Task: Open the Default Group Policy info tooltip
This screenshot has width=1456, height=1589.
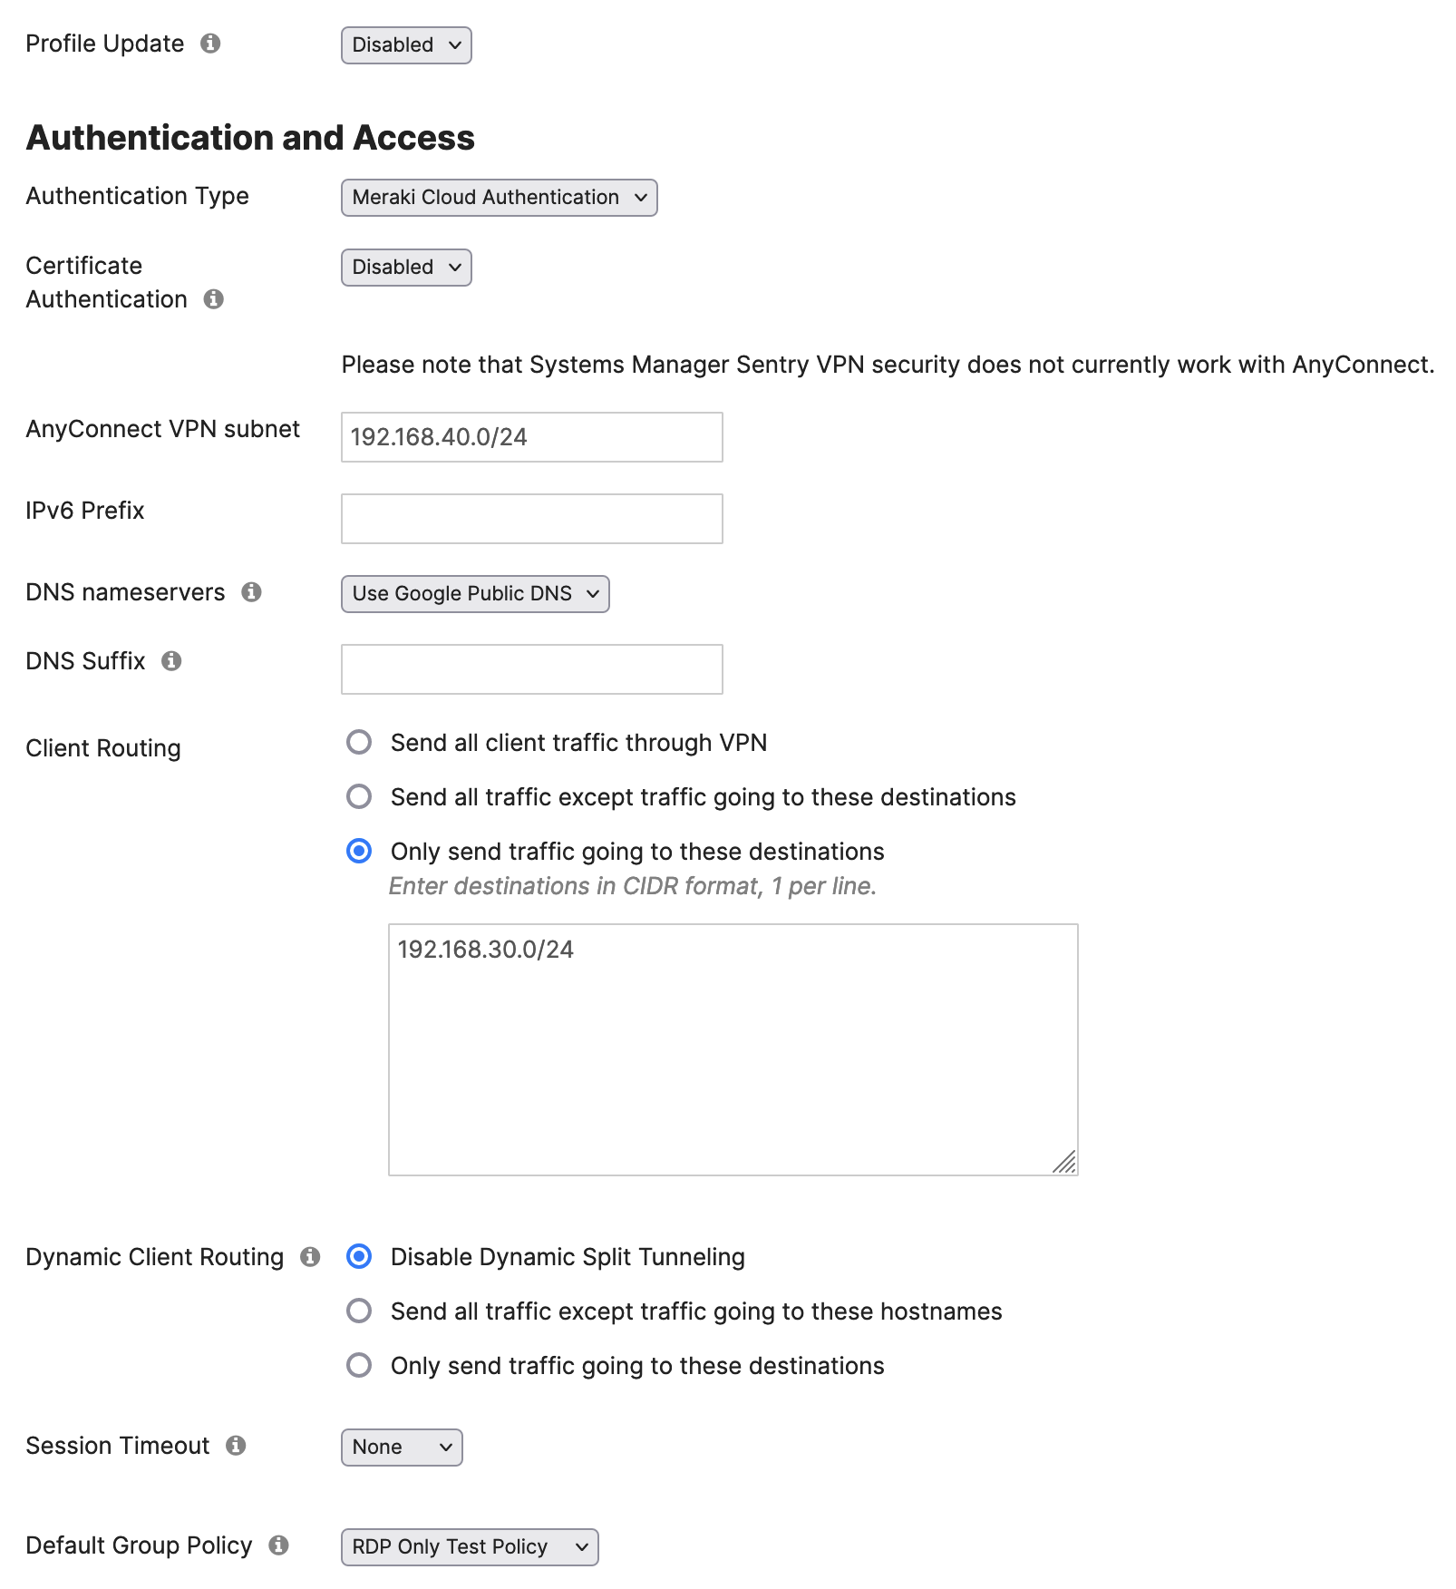Action: tap(280, 1545)
